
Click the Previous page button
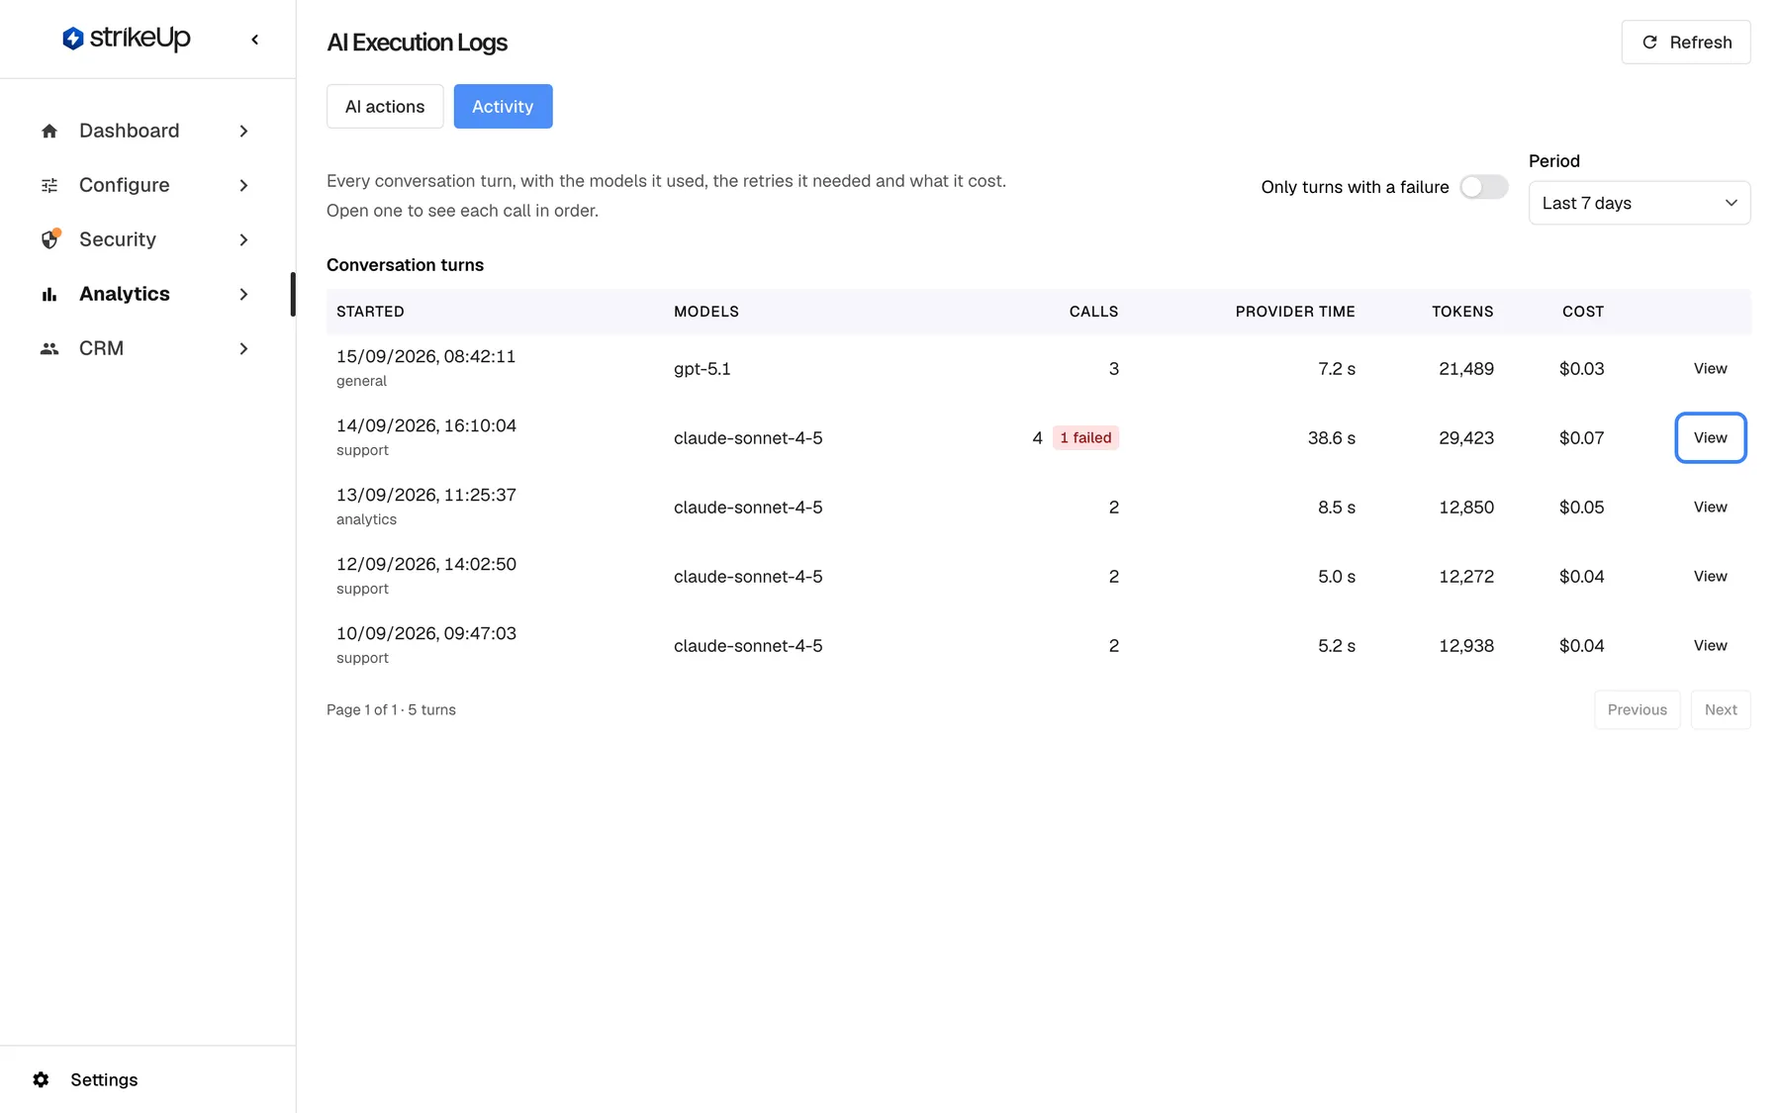coord(1637,709)
